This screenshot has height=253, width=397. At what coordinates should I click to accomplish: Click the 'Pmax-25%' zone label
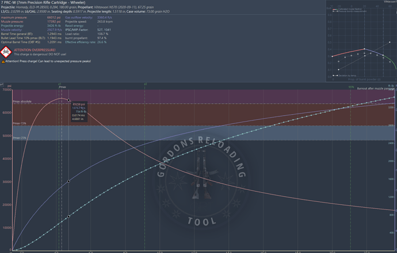pos(20,138)
